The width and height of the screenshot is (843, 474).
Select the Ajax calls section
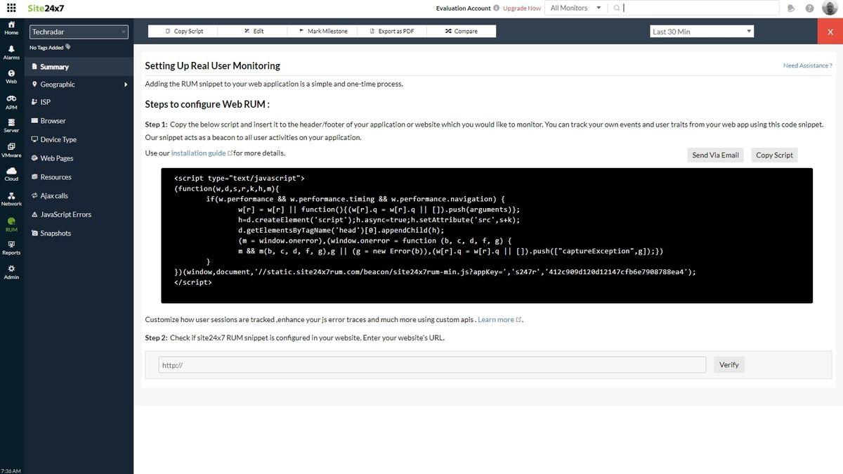(x=55, y=196)
